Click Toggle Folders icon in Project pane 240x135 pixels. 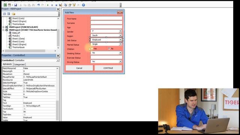click(x=13, y=14)
